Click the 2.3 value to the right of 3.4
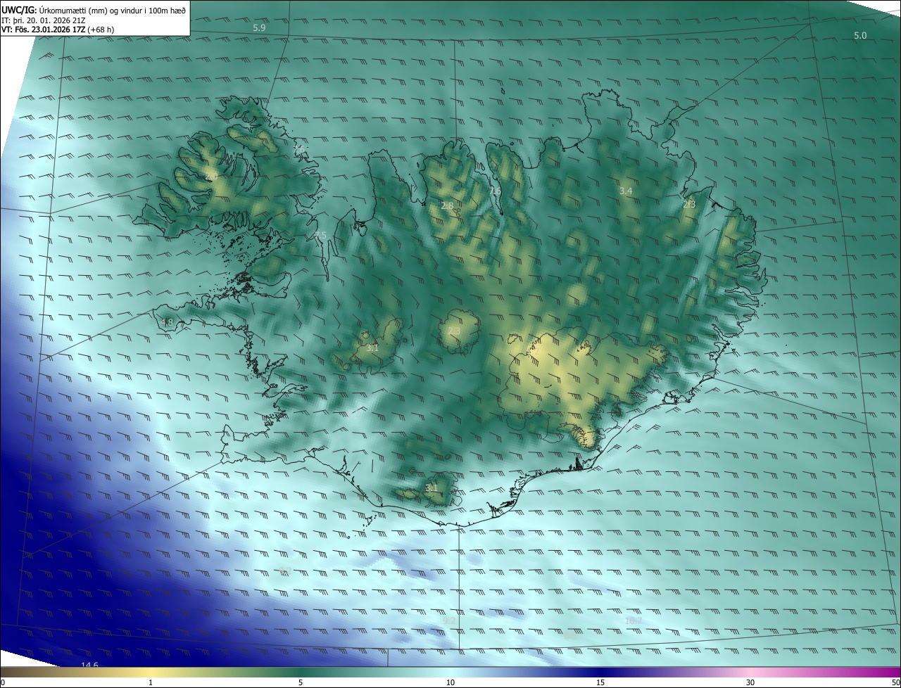This screenshot has height=688, width=901. click(689, 205)
